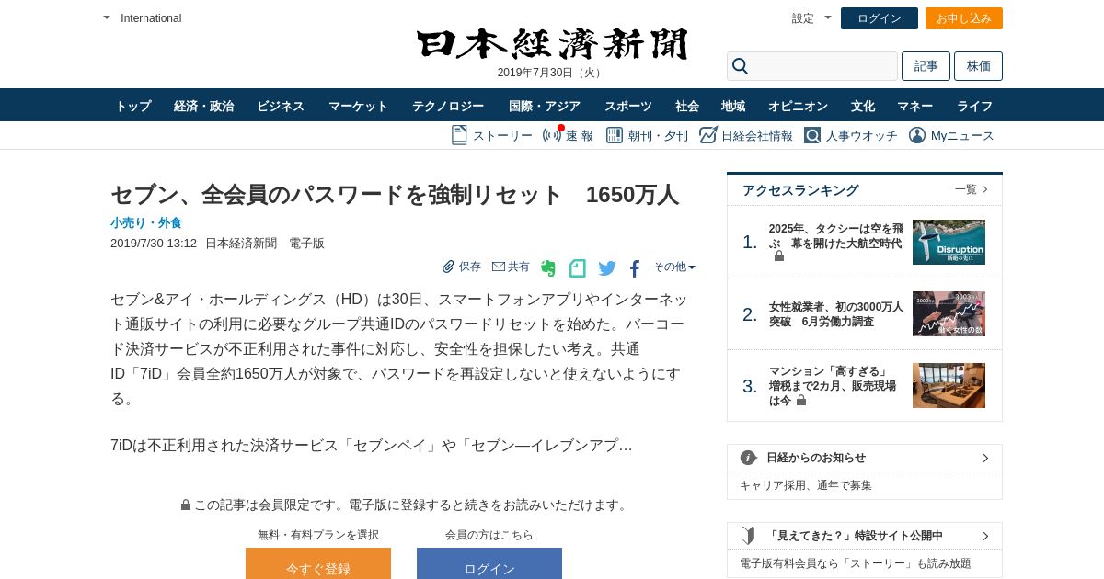Expand the 見えてきた？特設サイト公開中 chevron
Image resolution: width=1104 pixels, height=579 pixels.
pyautogui.click(x=985, y=536)
